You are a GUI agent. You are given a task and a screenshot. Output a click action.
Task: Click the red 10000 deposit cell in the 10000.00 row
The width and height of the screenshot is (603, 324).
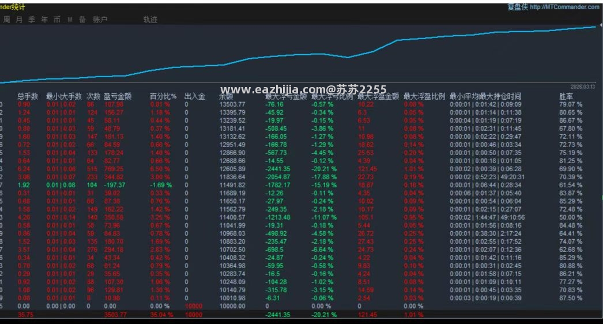pos(194,306)
